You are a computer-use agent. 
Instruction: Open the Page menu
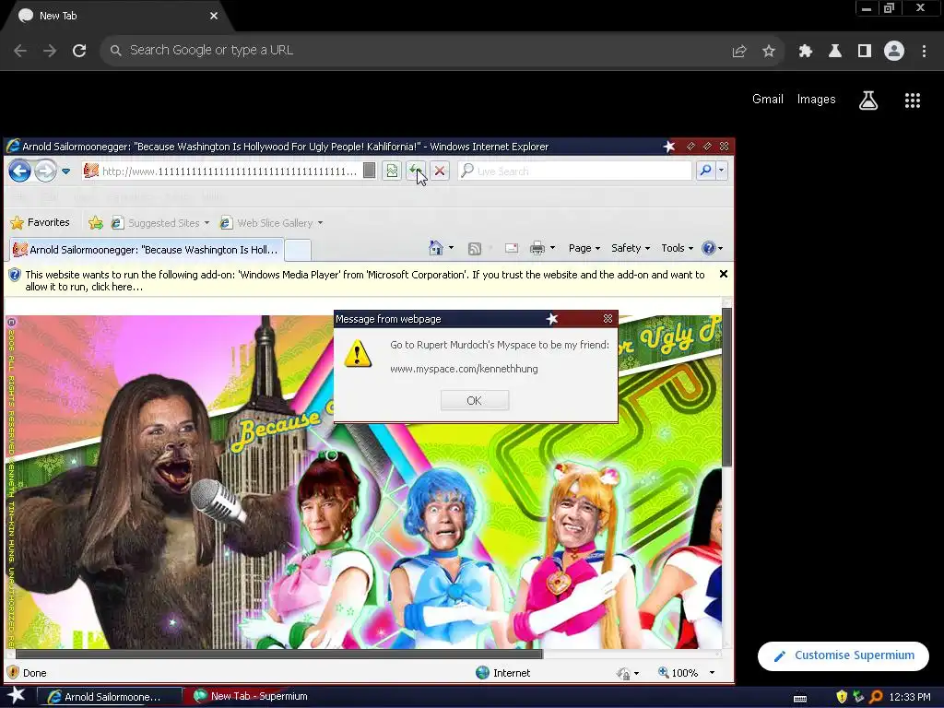pos(584,248)
